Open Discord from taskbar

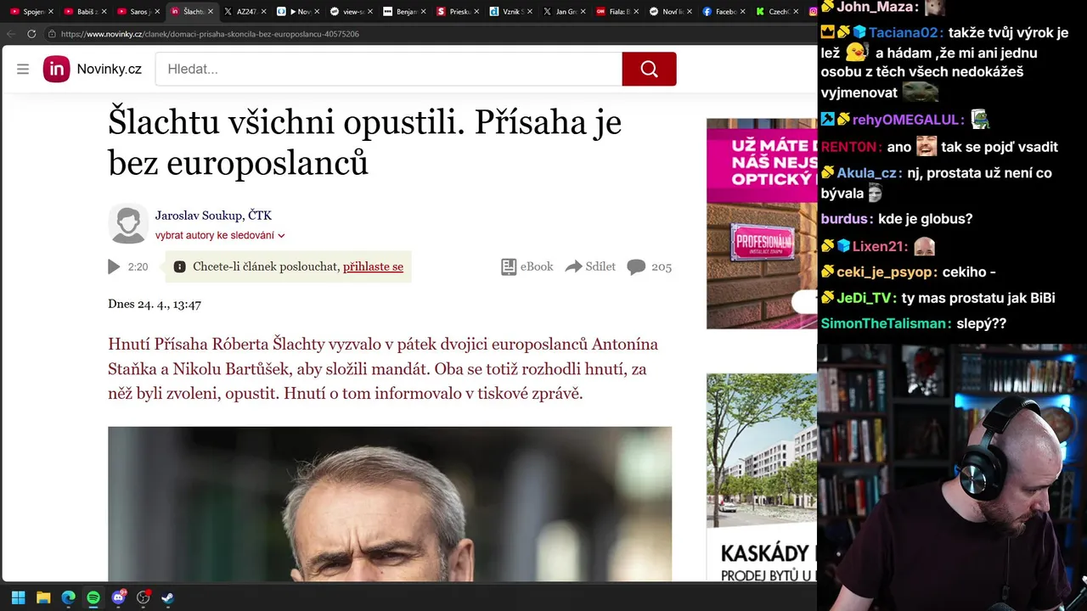pos(119,597)
